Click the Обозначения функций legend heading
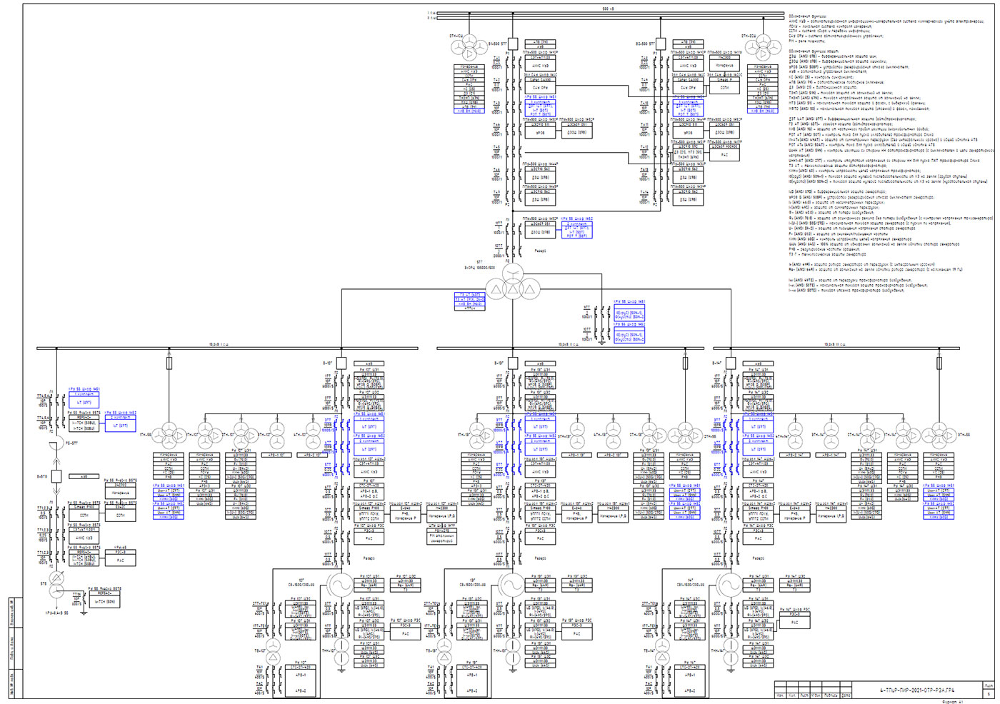 point(807,16)
